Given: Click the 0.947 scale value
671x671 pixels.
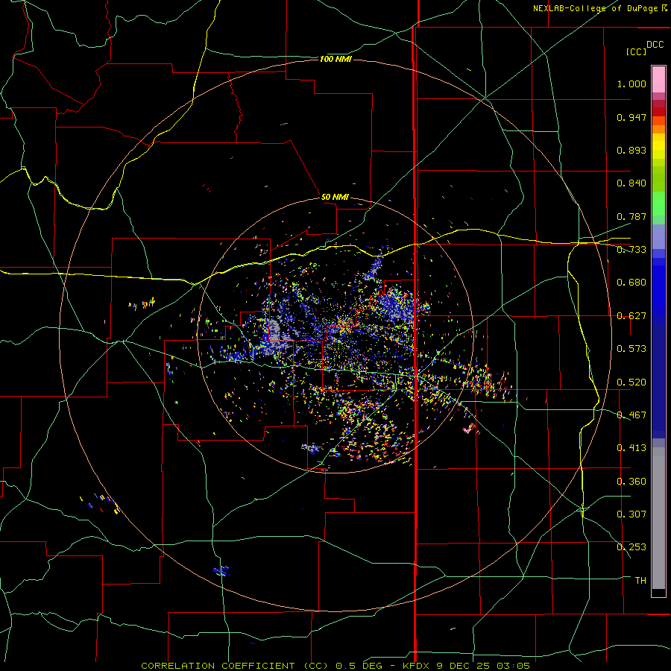Looking at the screenshot, I should pyautogui.click(x=631, y=117).
